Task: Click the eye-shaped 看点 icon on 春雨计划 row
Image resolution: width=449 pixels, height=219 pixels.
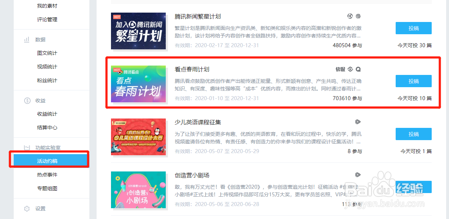Action: coord(351,69)
